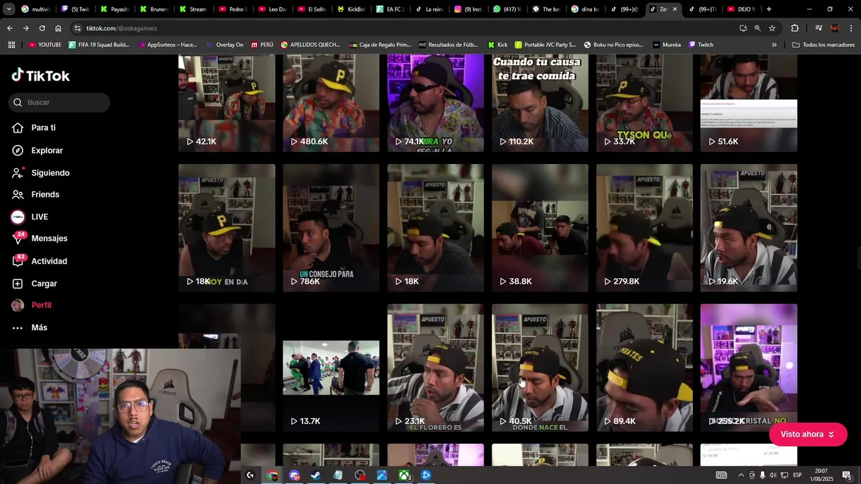Switch to the multiview browser tab
The image size is (861, 484).
36,9
